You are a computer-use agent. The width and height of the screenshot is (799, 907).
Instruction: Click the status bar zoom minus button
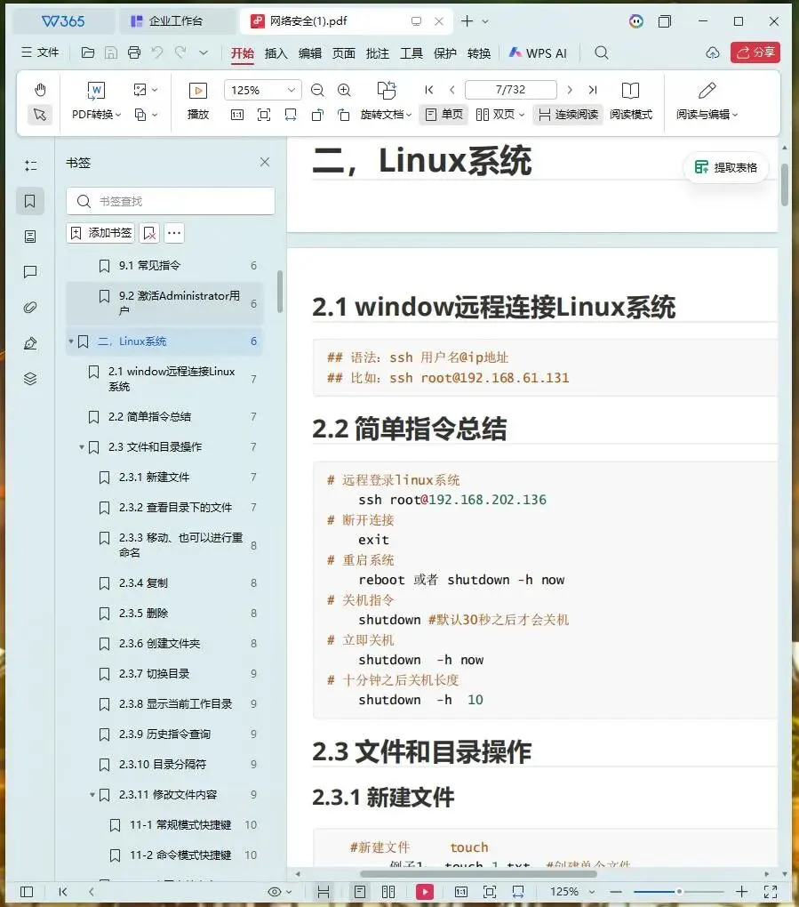click(x=616, y=892)
